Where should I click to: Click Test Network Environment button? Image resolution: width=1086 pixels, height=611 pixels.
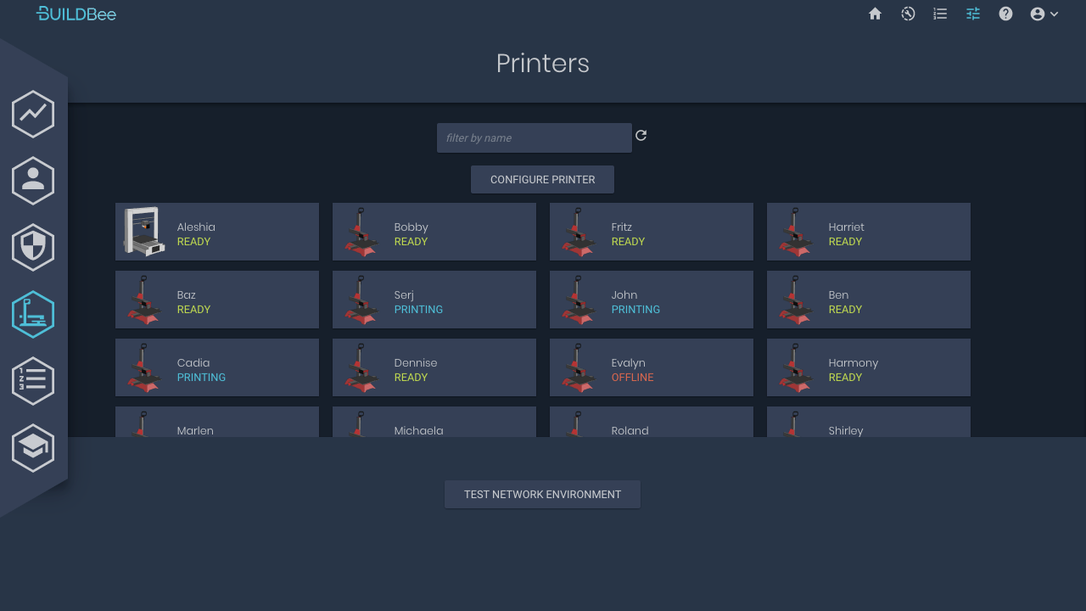click(542, 495)
